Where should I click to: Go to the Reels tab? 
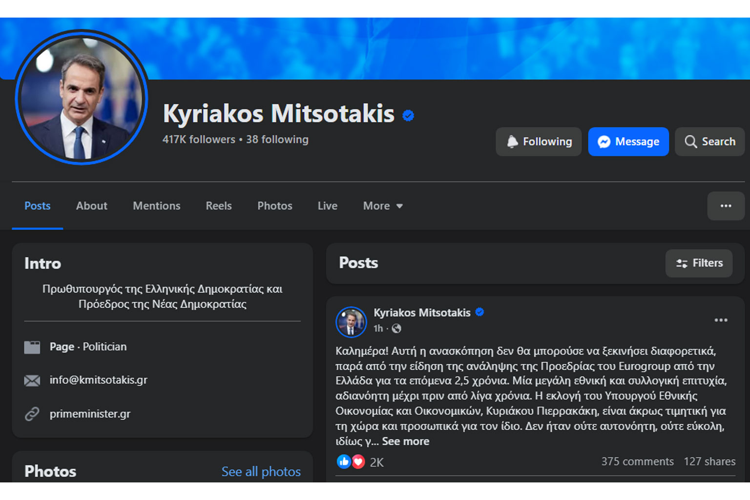[219, 206]
